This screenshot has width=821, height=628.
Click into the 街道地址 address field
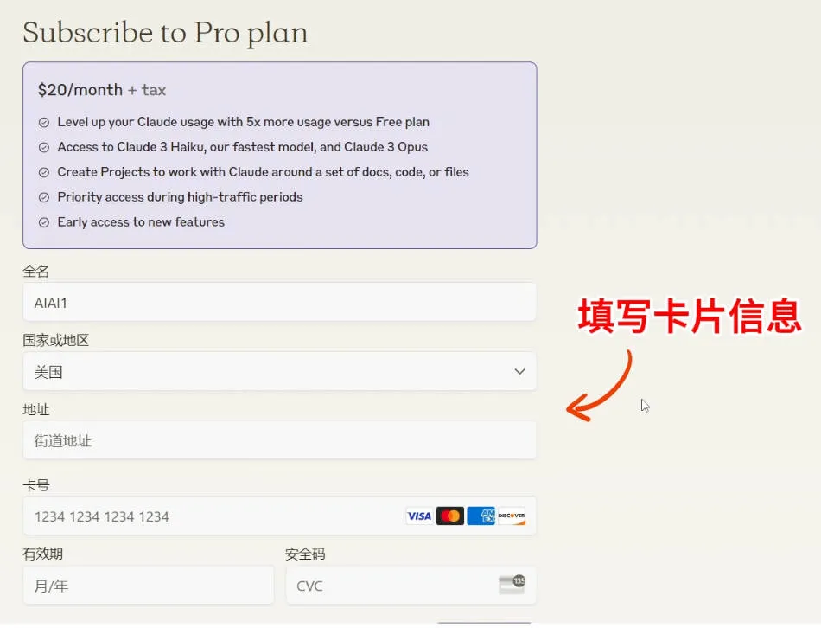[x=280, y=440]
